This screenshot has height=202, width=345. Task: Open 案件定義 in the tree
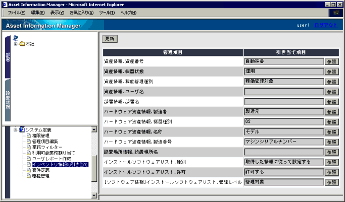(41, 170)
